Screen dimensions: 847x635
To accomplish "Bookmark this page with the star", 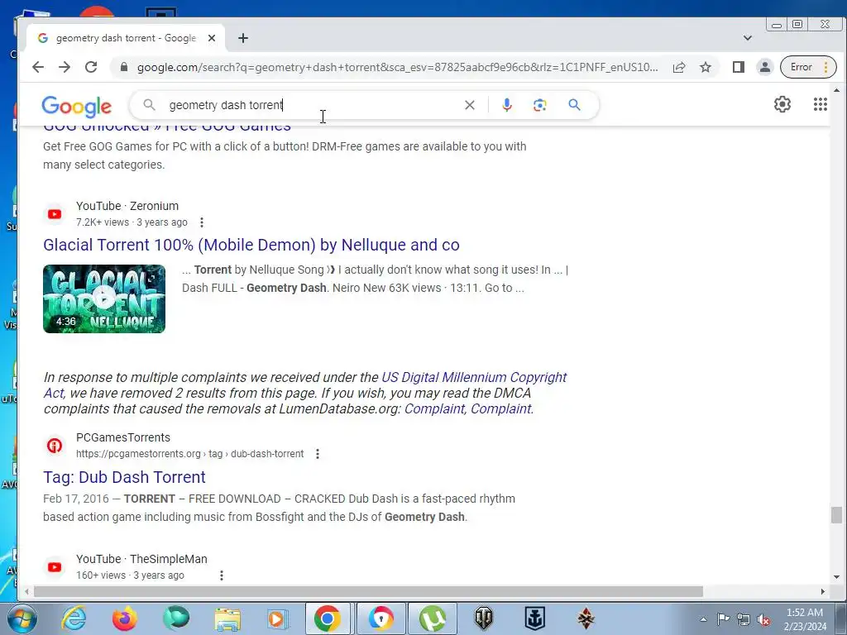I will tap(706, 67).
